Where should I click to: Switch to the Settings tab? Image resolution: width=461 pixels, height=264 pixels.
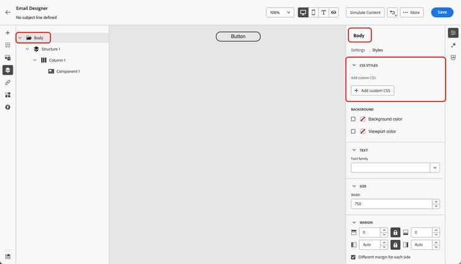[358, 50]
